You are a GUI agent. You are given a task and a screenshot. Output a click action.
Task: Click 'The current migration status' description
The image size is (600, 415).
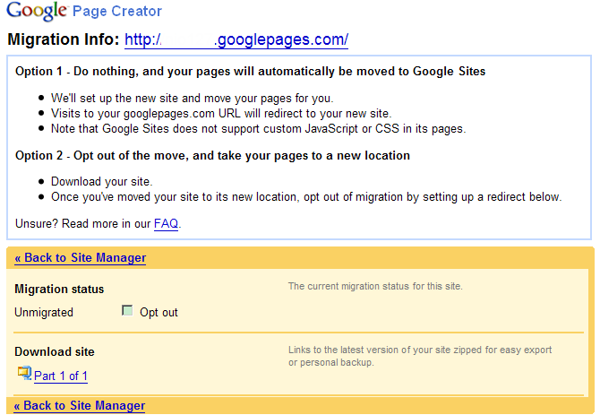tap(375, 286)
